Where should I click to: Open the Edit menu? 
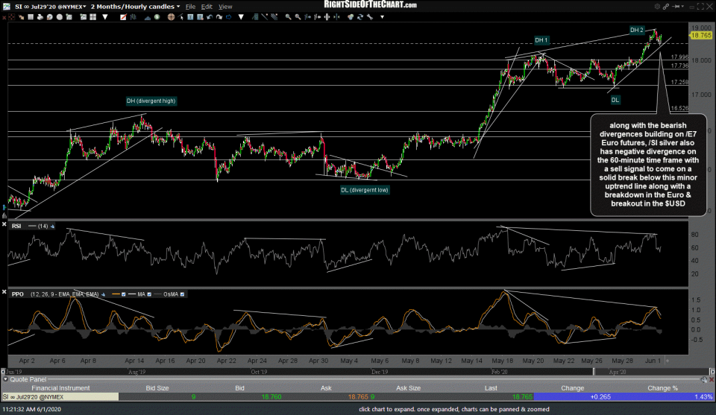click(208, 6)
